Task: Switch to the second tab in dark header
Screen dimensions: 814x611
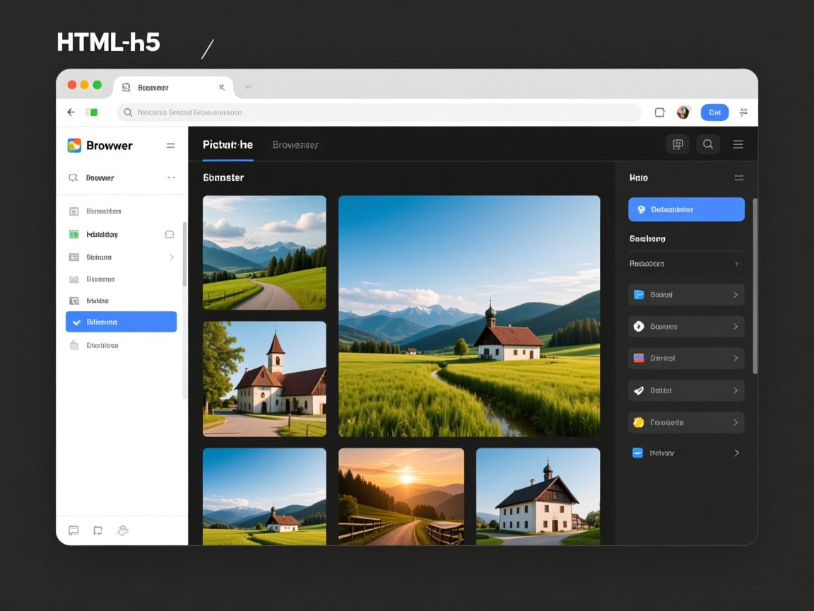Action: pos(295,145)
